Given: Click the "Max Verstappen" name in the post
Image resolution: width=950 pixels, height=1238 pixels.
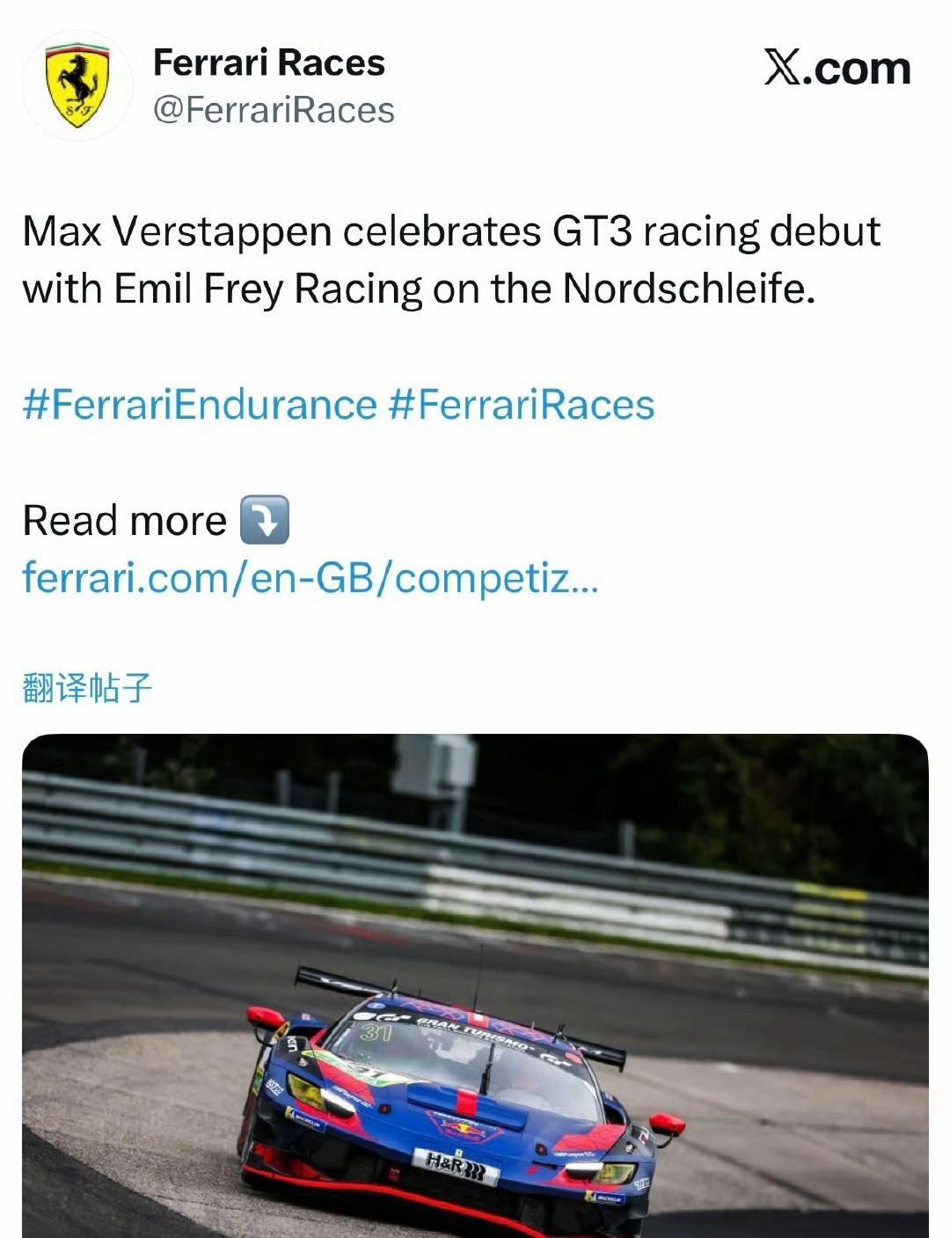Looking at the screenshot, I should [x=176, y=232].
